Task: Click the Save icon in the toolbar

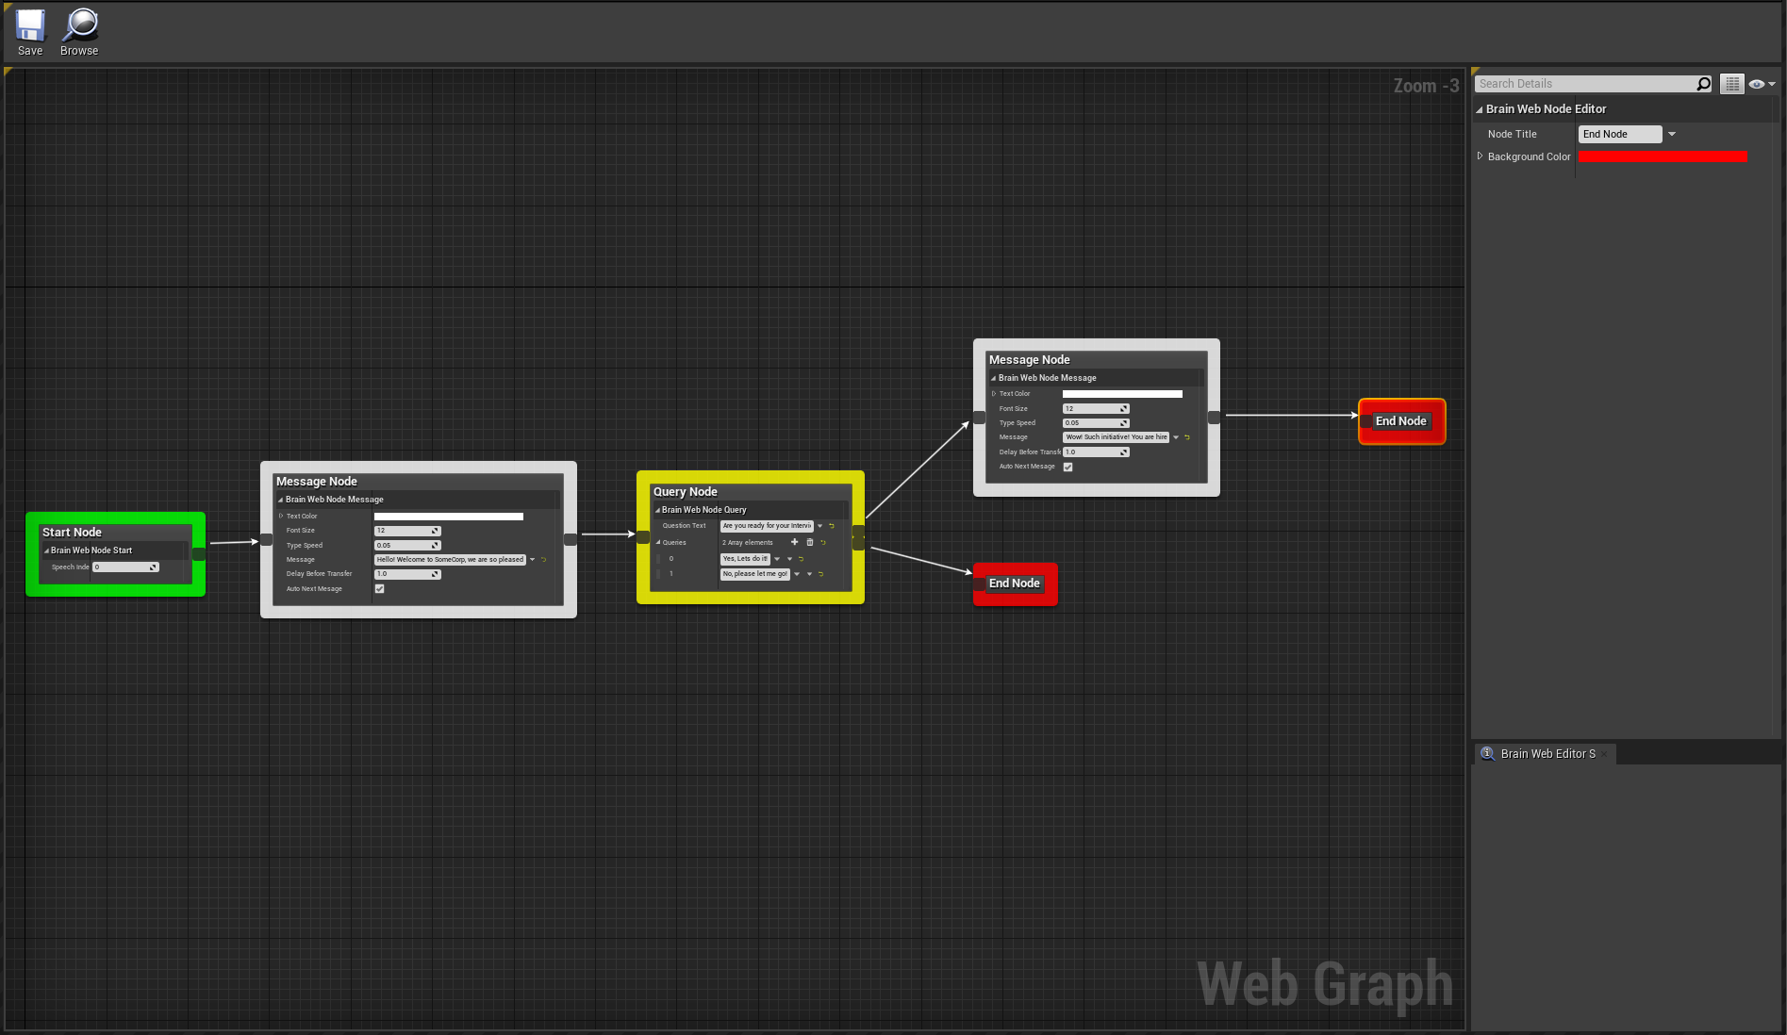Action: coord(29,24)
